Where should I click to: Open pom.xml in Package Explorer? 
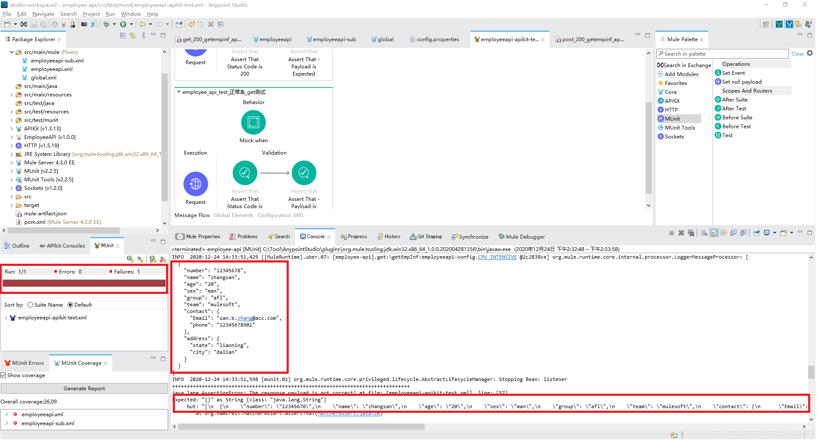click(59, 222)
